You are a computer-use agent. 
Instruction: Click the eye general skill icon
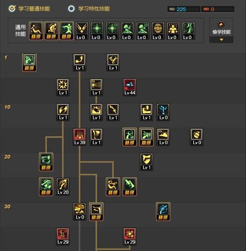tap(158, 31)
